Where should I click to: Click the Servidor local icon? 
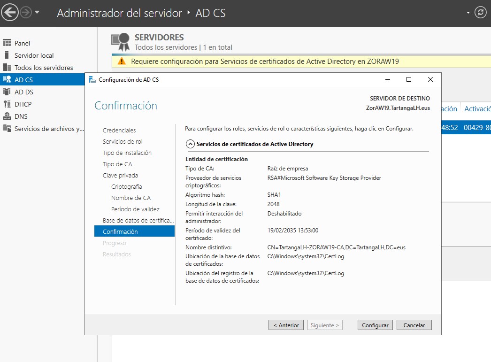(7, 55)
